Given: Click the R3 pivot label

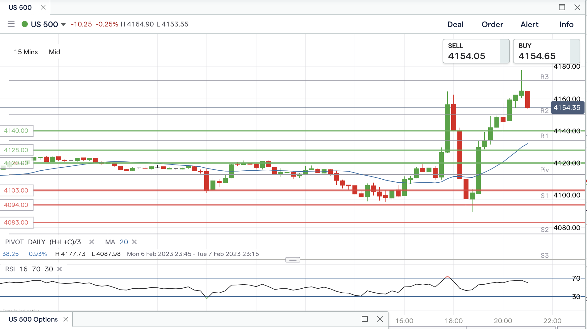Looking at the screenshot, I should coord(544,77).
